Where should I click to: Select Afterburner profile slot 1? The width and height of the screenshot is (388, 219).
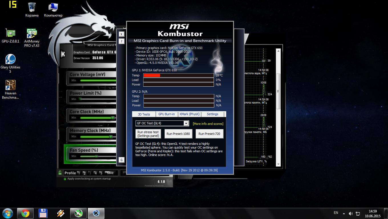[79, 173]
